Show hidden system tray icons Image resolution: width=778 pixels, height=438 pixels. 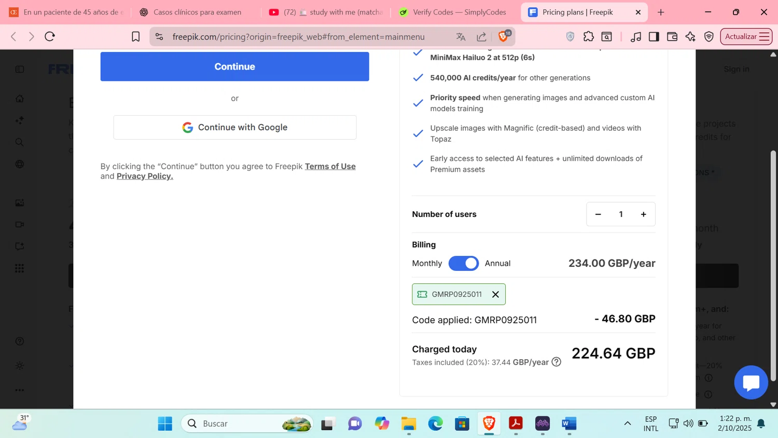tap(628, 423)
